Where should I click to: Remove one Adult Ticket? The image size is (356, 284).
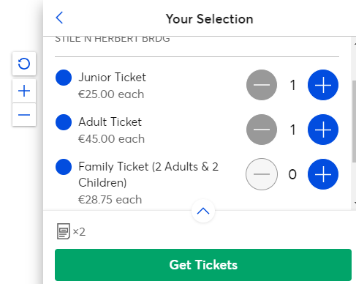point(262,130)
